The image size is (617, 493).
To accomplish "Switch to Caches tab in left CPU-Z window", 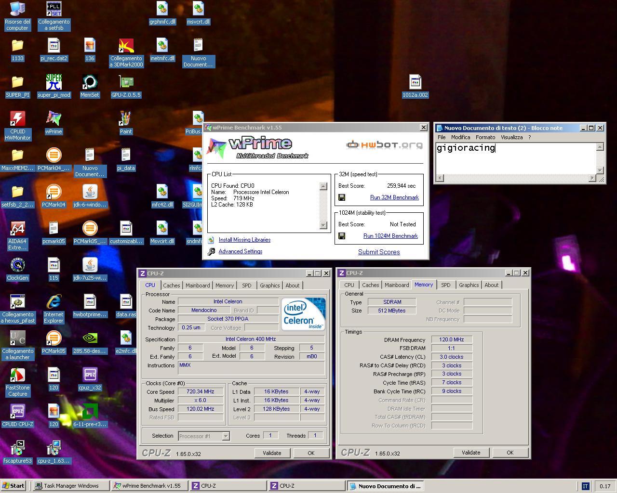I will click(x=171, y=285).
